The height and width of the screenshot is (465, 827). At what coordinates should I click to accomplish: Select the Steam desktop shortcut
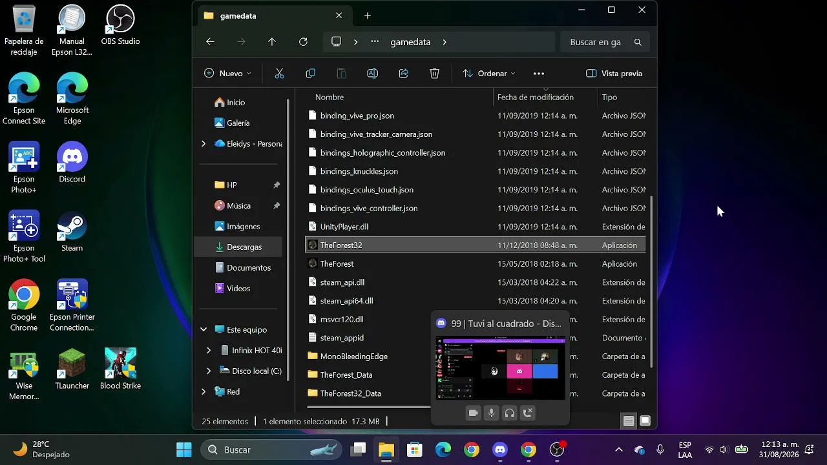72,232
